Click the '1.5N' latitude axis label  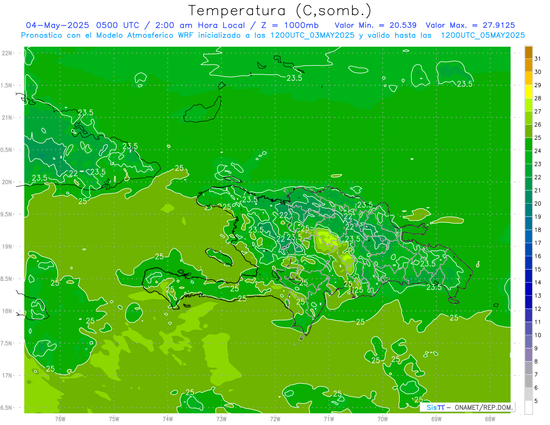tap(6, 86)
